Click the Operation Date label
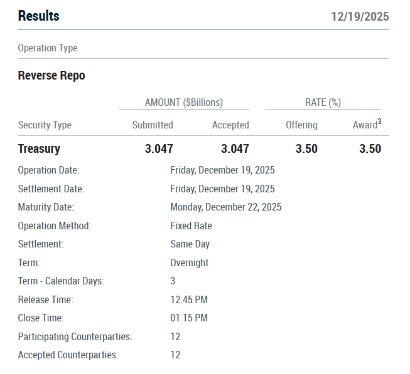 [48, 170]
